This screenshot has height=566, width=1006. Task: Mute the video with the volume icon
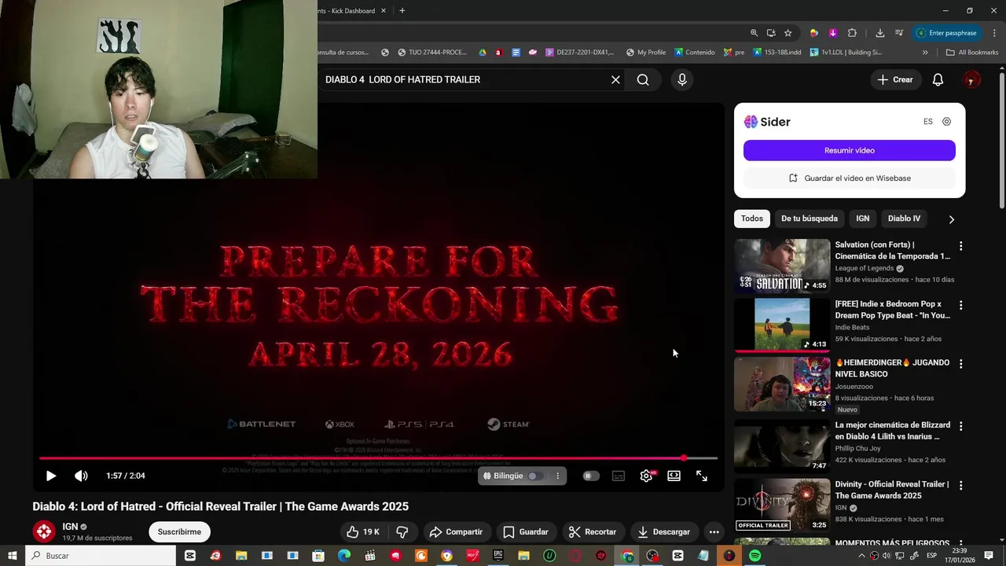coord(81,476)
